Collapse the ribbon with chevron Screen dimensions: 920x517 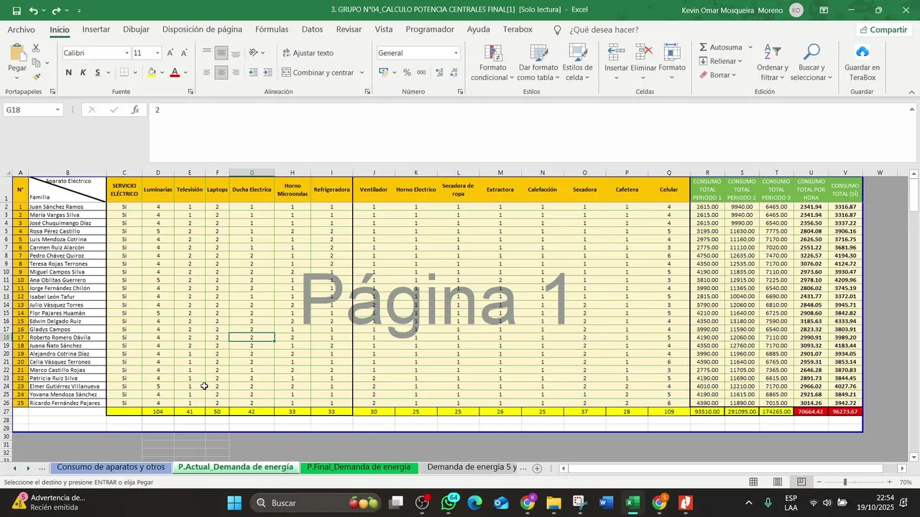tap(912, 92)
